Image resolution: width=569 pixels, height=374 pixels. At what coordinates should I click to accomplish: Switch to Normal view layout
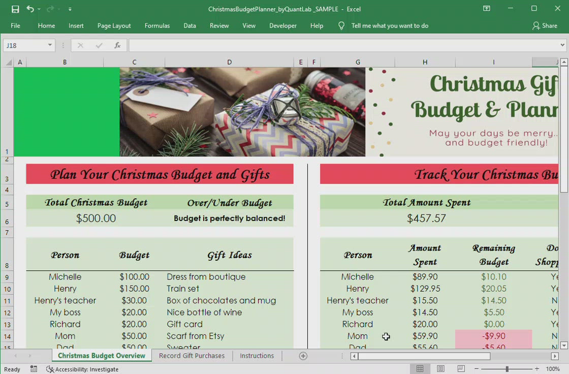(420, 369)
